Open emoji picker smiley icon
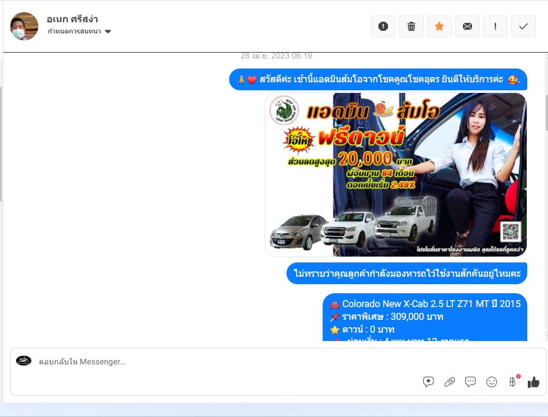Viewport: 548px width, 417px height. (491, 382)
